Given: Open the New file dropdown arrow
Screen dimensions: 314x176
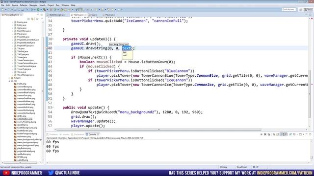Looking at the screenshot, I should tap(5, 9).
